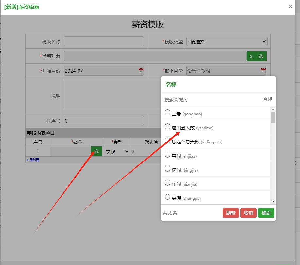300x265 pixels.
Task: Click the x clear button for 适用对象
Action: [x=251, y=56]
